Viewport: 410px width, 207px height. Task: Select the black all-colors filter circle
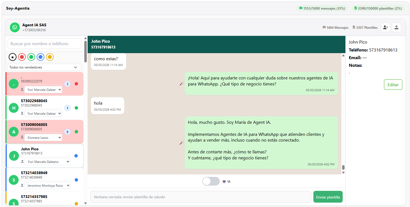[x=13, y=57]
